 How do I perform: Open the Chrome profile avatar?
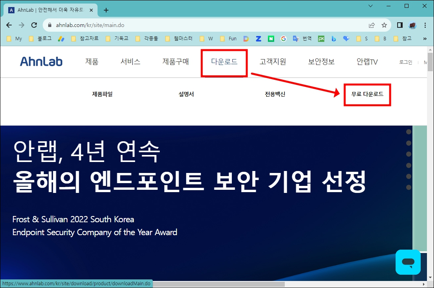point(413,25)
